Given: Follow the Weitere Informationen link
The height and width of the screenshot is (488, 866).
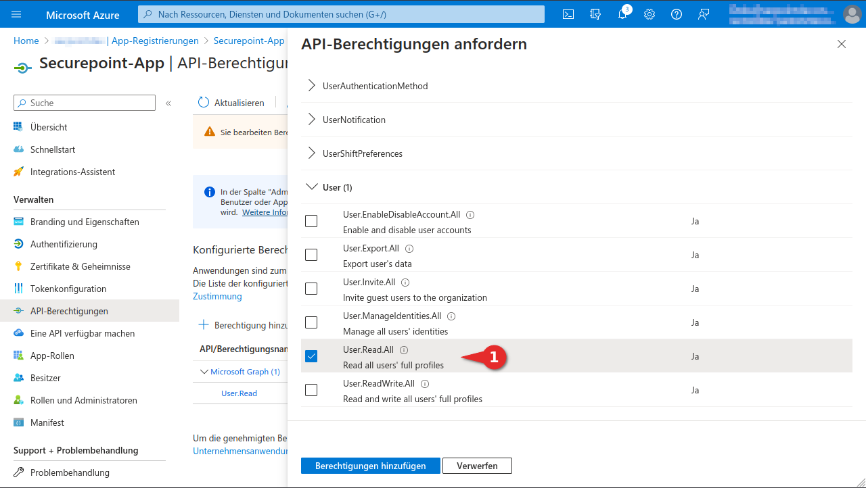Looking at the screenshot, I should [265, 212].
